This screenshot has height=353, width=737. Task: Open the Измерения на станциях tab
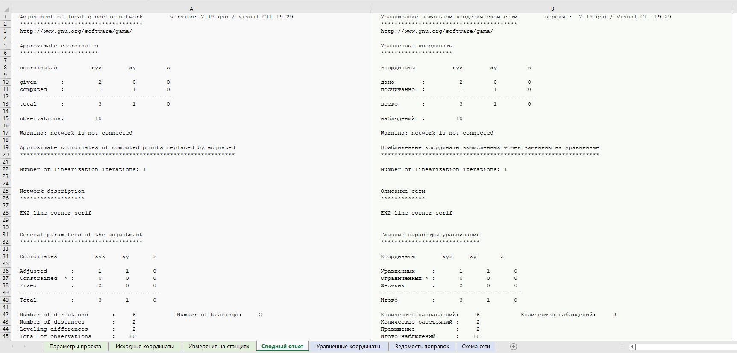(x=218, y=347)
